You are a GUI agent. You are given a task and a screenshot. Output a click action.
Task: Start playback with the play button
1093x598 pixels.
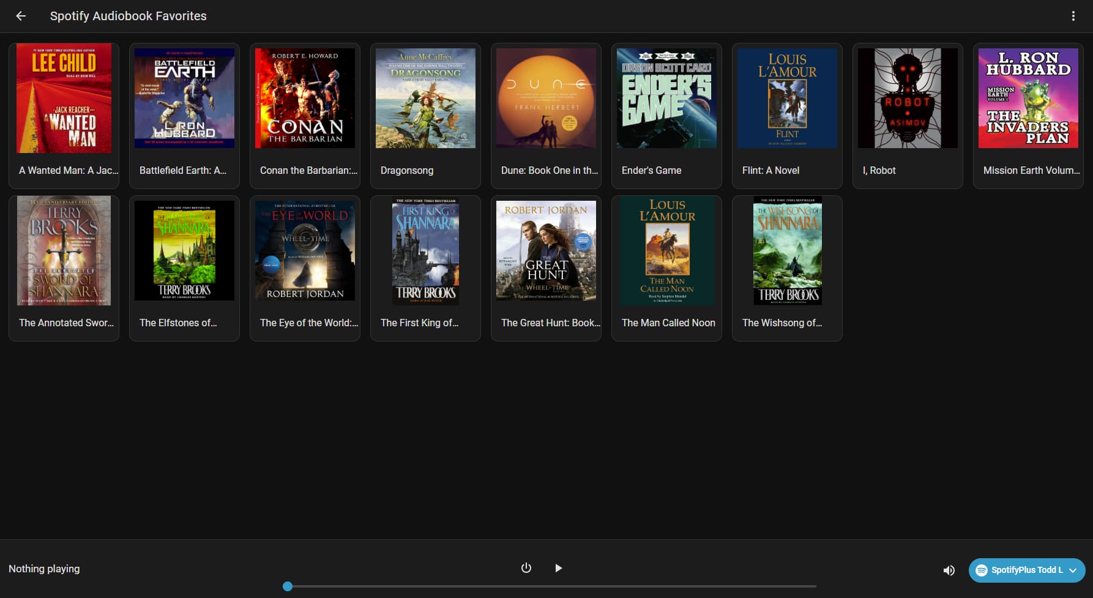click(x=558, y=568)
